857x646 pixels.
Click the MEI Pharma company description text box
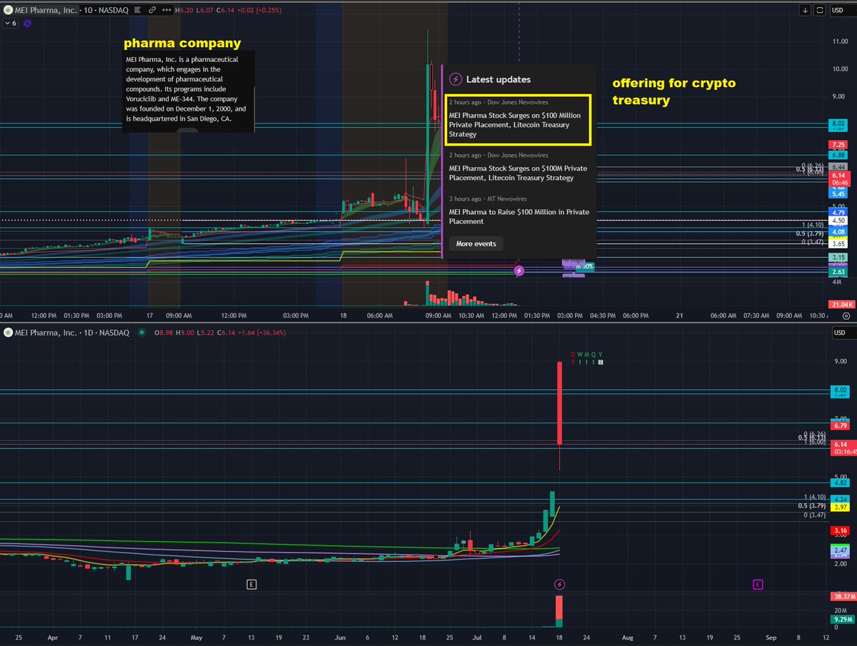(188, 91)
